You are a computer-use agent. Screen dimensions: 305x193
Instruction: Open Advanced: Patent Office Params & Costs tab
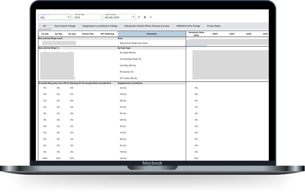pos(147,26)
